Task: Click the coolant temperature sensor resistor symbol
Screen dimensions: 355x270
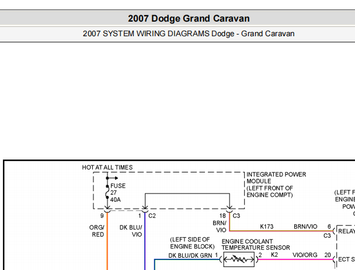Action: pos(239,259)
